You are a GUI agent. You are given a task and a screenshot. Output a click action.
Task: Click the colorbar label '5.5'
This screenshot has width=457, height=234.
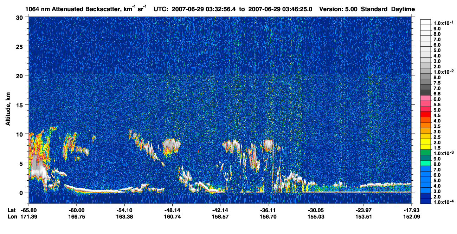tap(437, 104)
